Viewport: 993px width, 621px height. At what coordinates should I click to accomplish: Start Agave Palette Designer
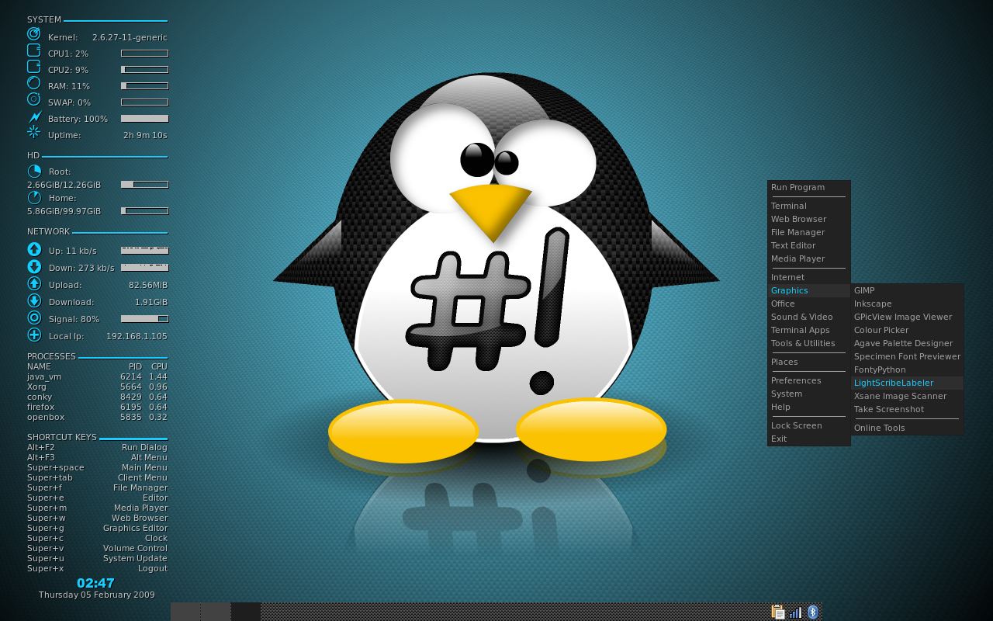[908, 343]
